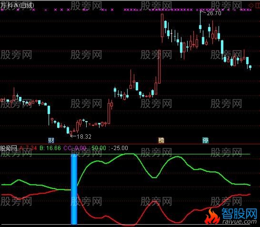Click the 财 finance marker icon
Viewport: 260px width, 227px height.
click(x=51, y=141)
